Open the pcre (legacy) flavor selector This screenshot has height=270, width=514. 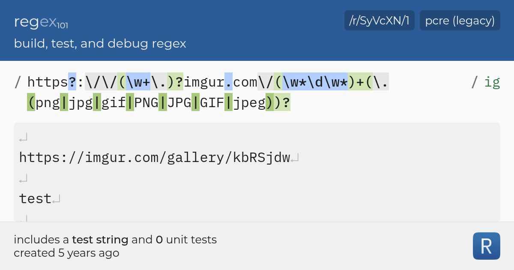pyautogui.click(x=460, y=20)
